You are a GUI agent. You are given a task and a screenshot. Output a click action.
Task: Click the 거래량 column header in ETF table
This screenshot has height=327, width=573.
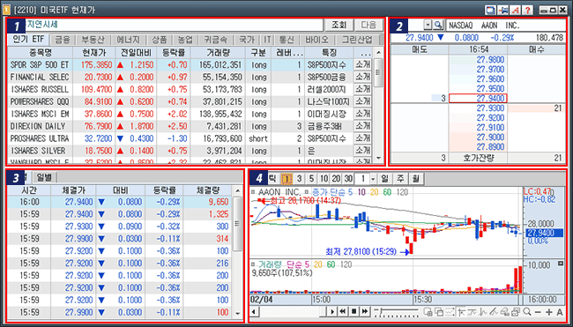pos(218,53)
